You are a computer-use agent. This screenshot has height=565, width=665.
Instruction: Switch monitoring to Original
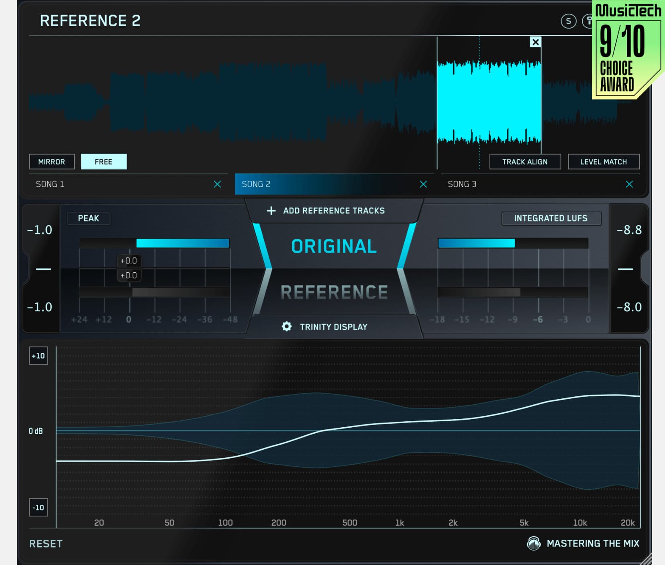334,246
